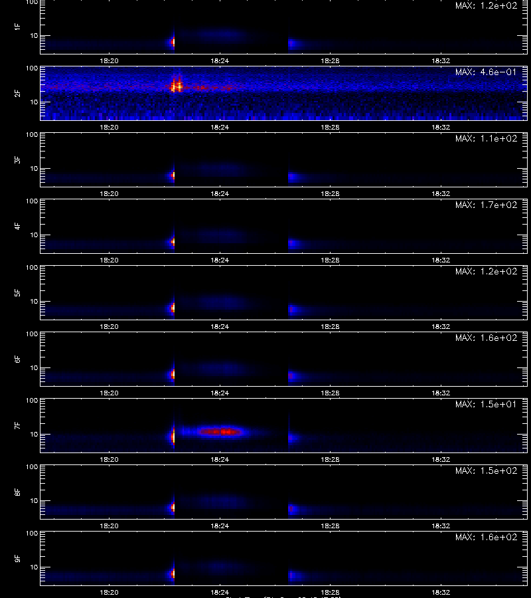The width and height of the screenshot is (531, 598).
Task: Click the 100 y-axis label of 9F panel
Action: [x=32, y=533]
